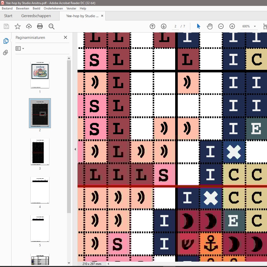This screenshot has width=267, height=267.
Task: Expand the thumbnail options dropdown
Action: pyautogui.click(x=20, y=49)
